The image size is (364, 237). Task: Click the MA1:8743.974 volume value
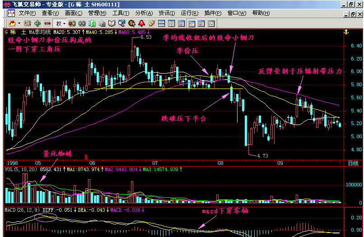[84, 169]
